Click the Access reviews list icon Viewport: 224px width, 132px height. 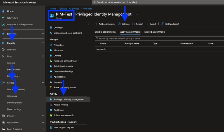point(51,105)
